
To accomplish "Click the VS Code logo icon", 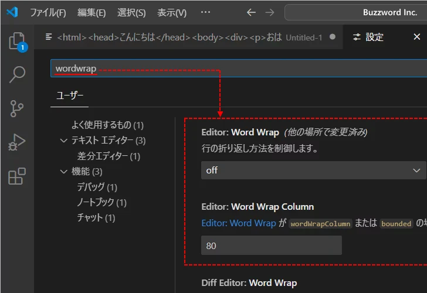I will pyautogui.click(x=12, y=12).
